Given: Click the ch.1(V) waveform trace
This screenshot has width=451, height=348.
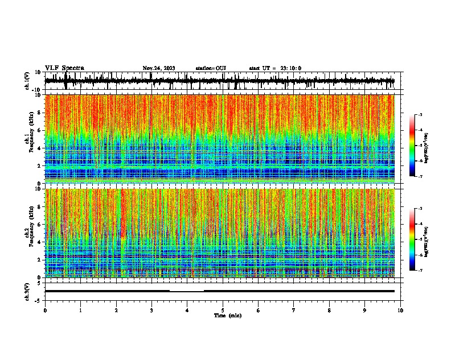Looking at the screenshot, I should click(220, 81).
